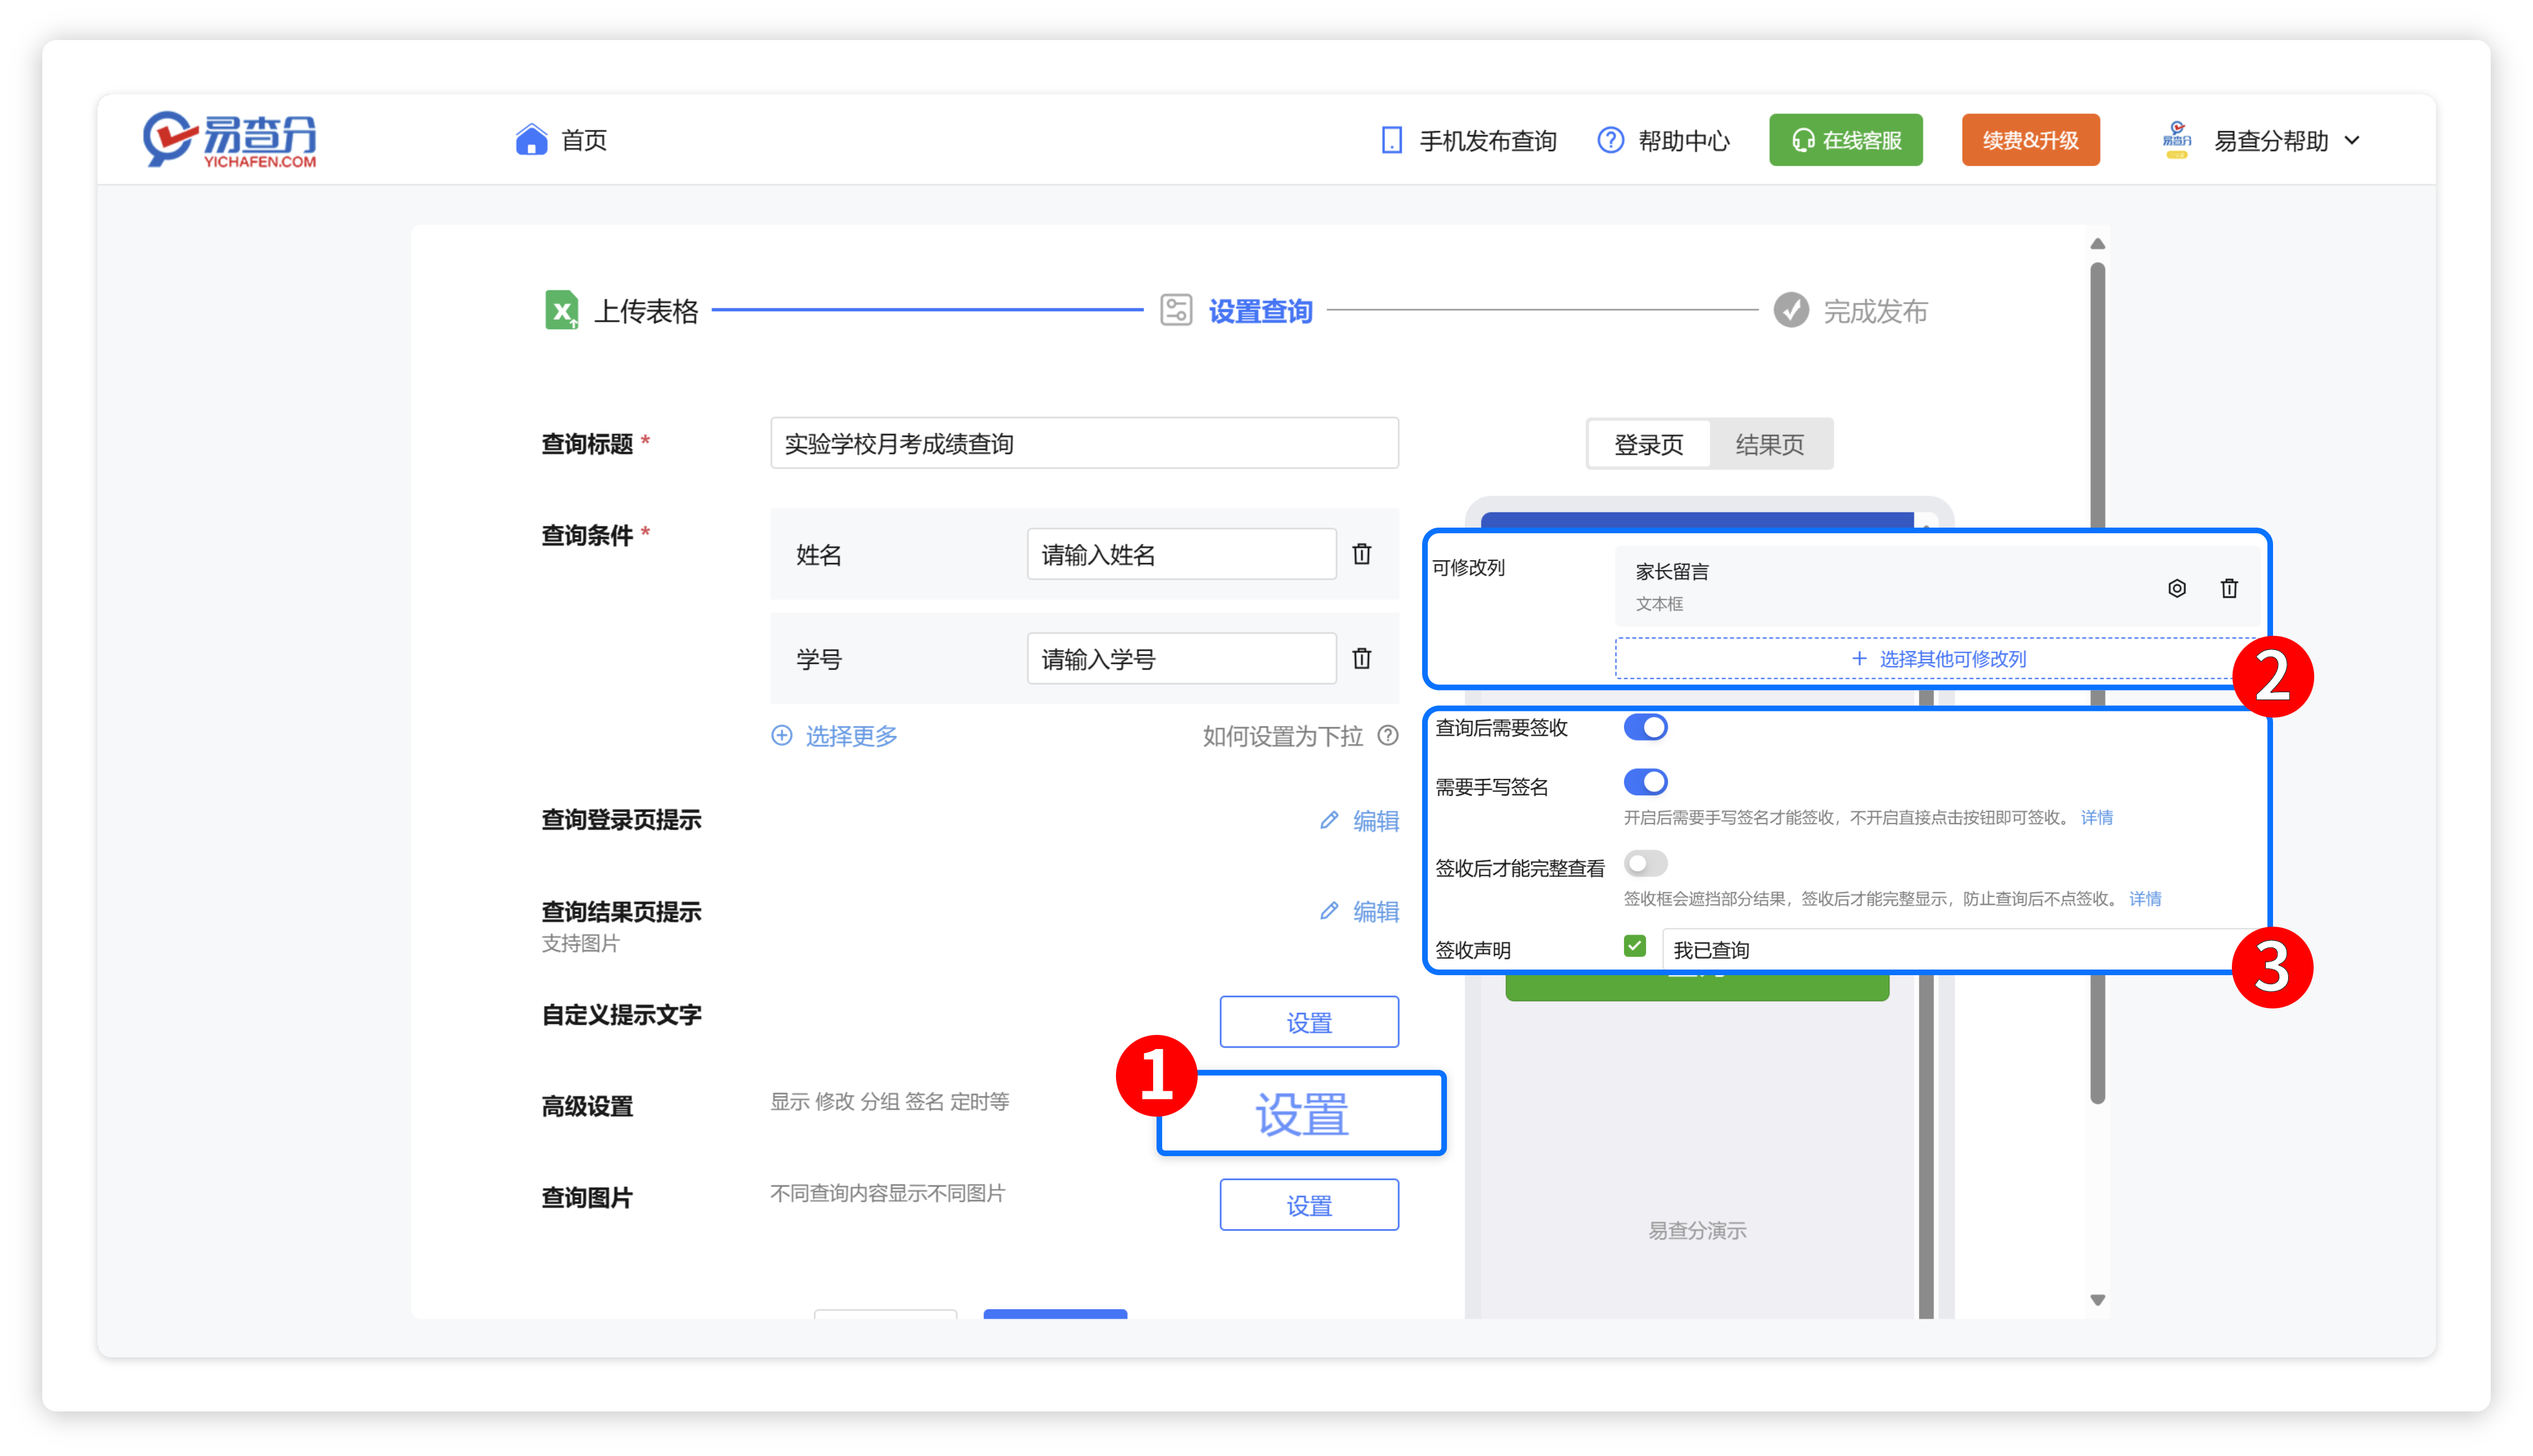Open settings gear icon for 家长留言 column

tap(2177, 588)
